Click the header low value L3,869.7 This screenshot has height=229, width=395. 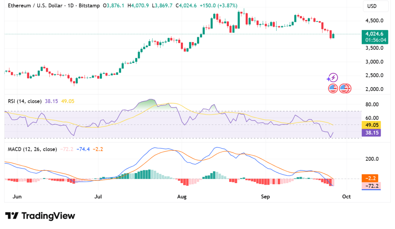[162, 5]
